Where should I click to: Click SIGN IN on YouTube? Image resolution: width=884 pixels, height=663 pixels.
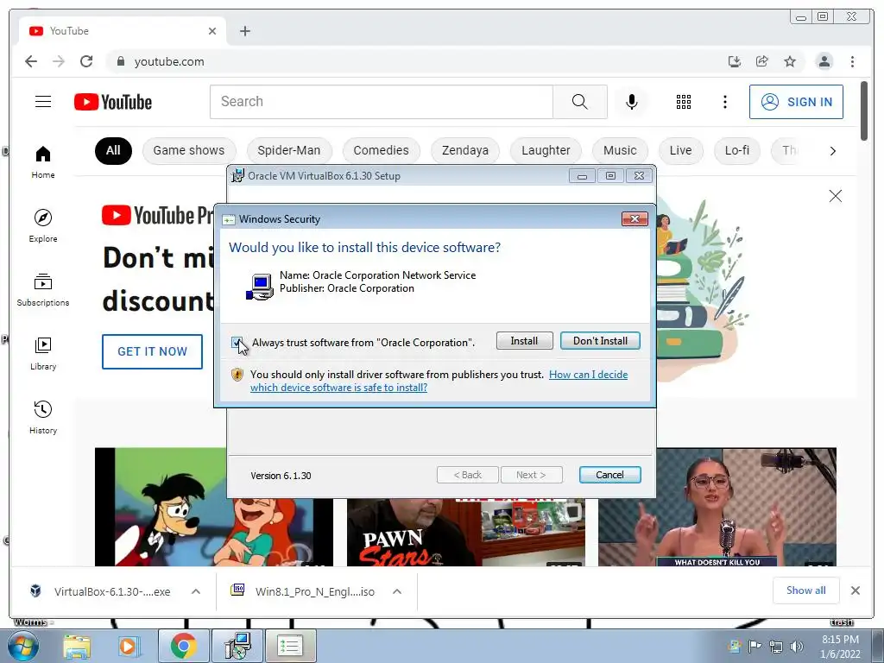pyautogui.click(x=796, y=102)
